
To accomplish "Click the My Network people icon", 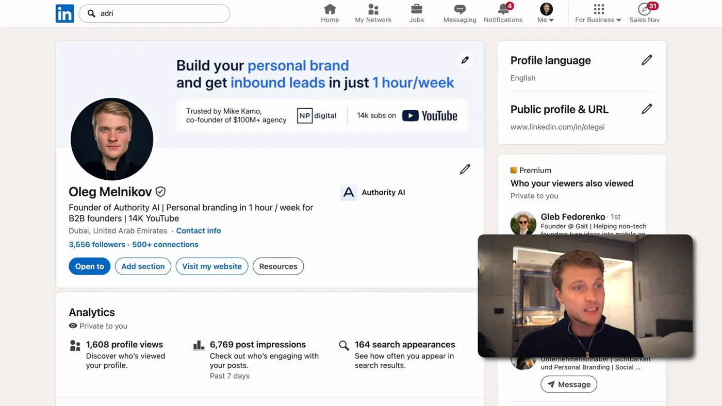I will click(x=373, y=9).
